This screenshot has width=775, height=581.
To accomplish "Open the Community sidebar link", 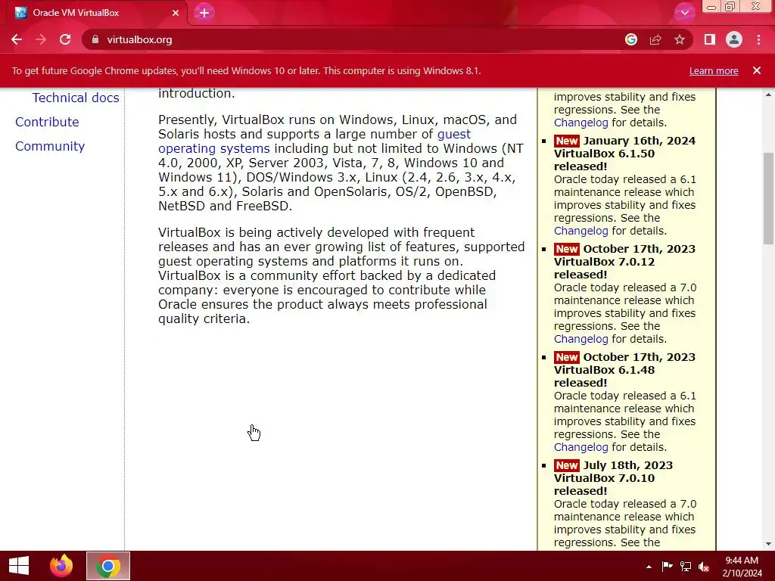I will 50,146.
